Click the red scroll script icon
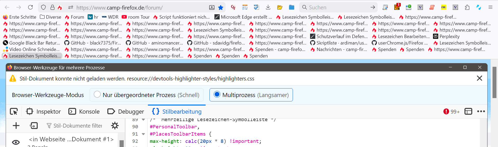The width and height of the screenshot is (498, 147). coord(432,8)
